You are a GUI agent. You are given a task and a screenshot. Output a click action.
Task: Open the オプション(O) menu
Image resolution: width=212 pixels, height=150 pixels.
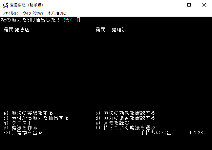57,13
